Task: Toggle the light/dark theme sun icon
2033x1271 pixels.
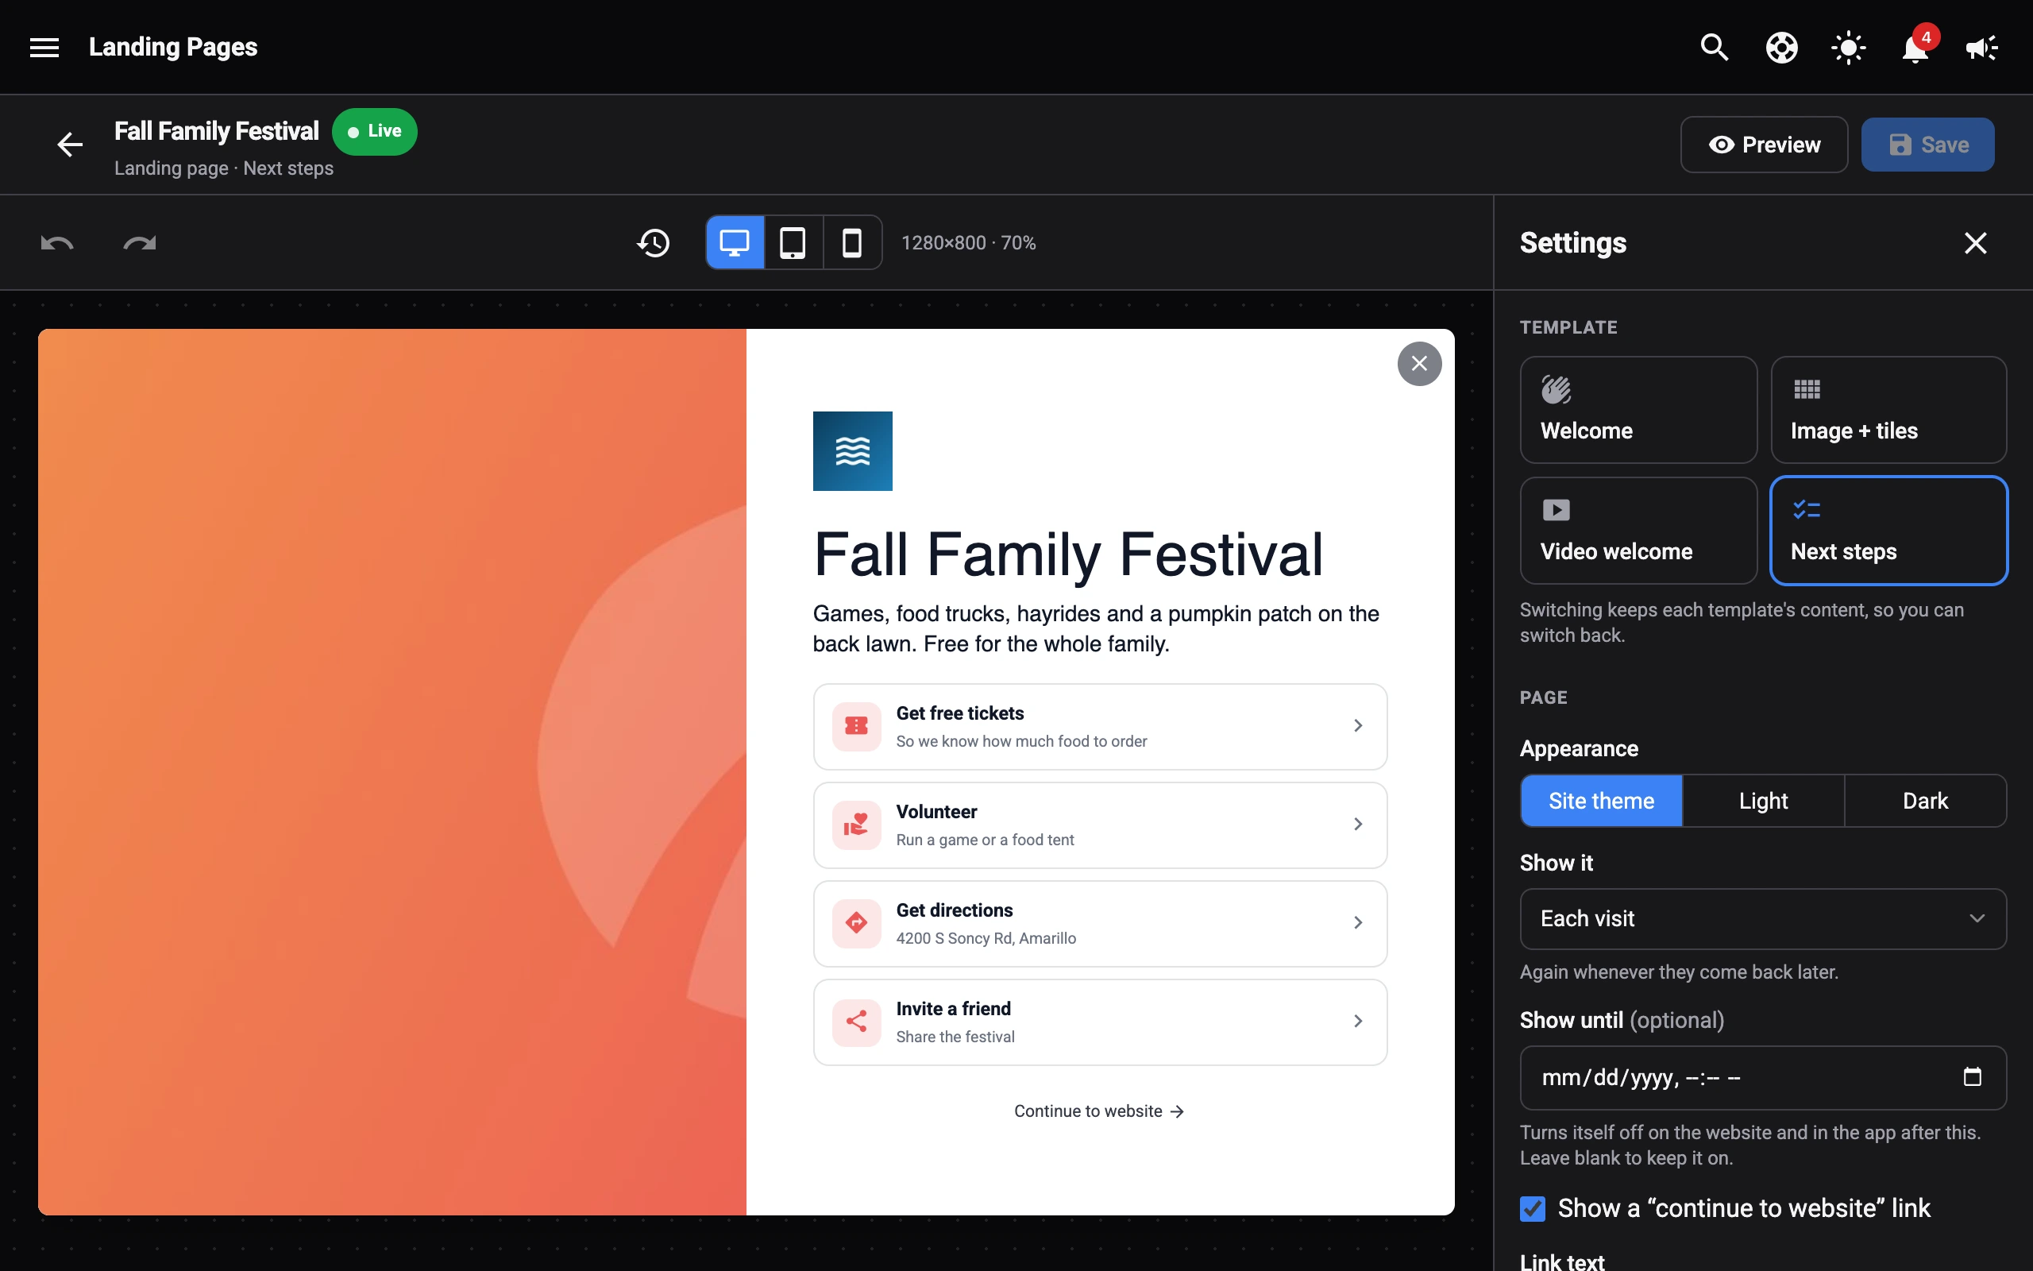Action: 1848,47
